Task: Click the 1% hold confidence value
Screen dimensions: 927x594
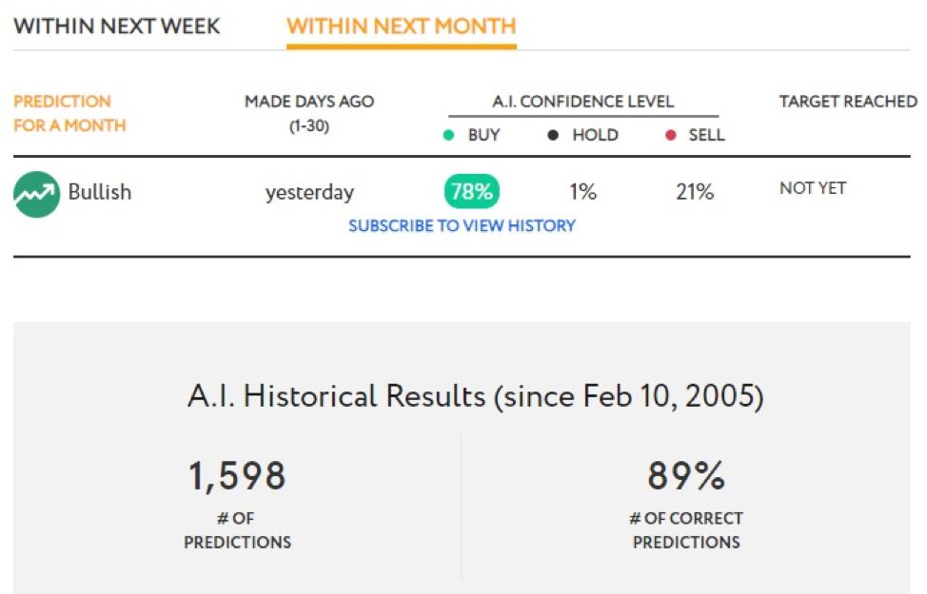Action: (x=582, y=191)
